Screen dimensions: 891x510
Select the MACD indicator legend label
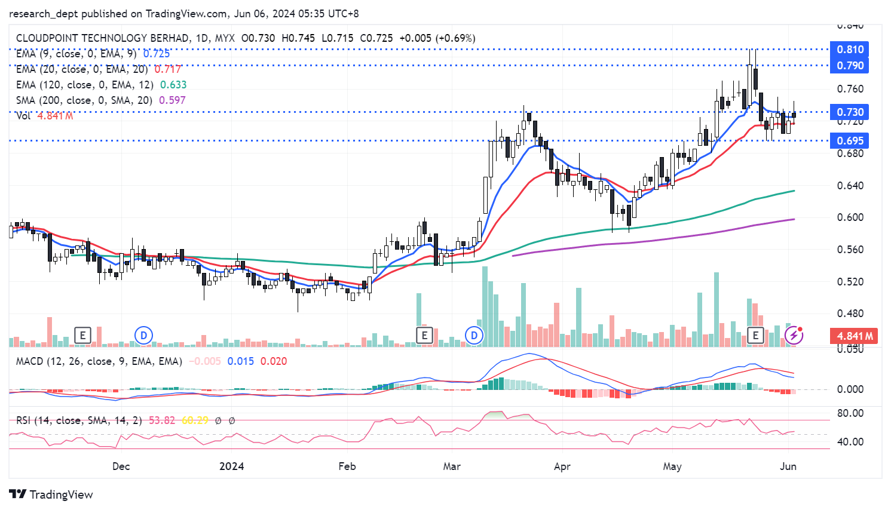click(99, 361)
